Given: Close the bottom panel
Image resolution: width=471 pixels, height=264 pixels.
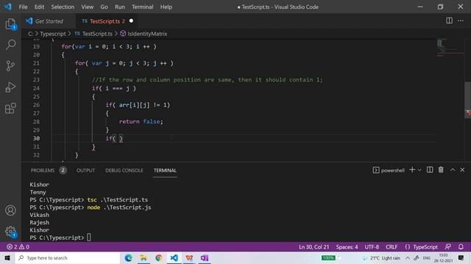Looking at the screenshot, I should (462, 170).
